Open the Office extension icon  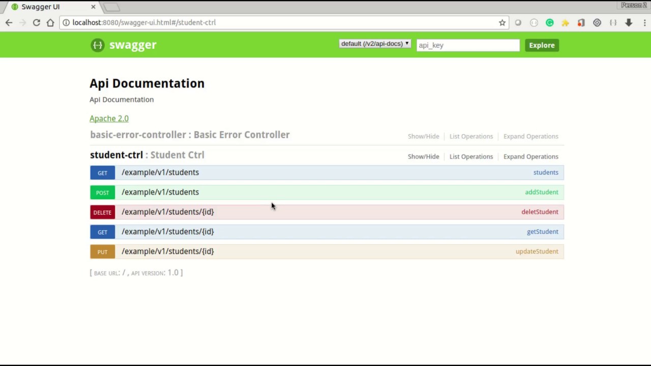[x=581, y=22]
